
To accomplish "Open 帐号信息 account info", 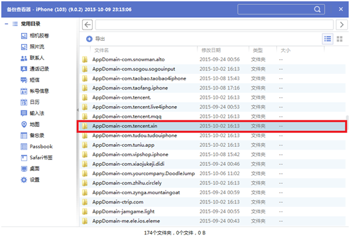I will click(x=35, y=91).
